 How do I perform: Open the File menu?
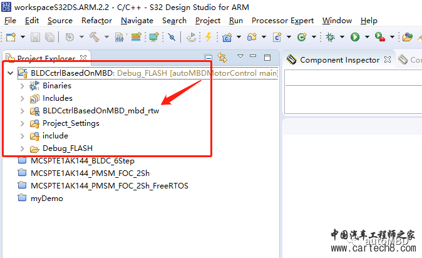[x=10, y=21]
